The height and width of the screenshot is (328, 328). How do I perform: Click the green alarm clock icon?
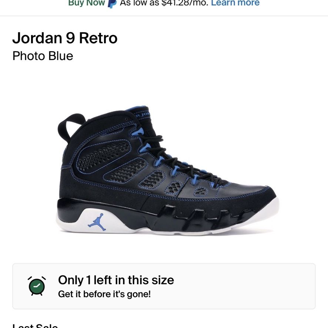point(37,286)
